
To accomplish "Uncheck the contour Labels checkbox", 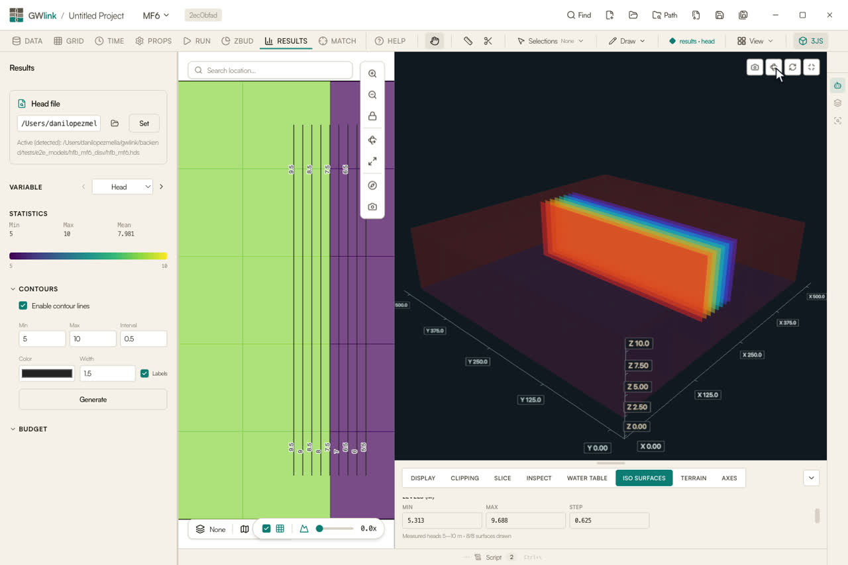I will point(144,373).
